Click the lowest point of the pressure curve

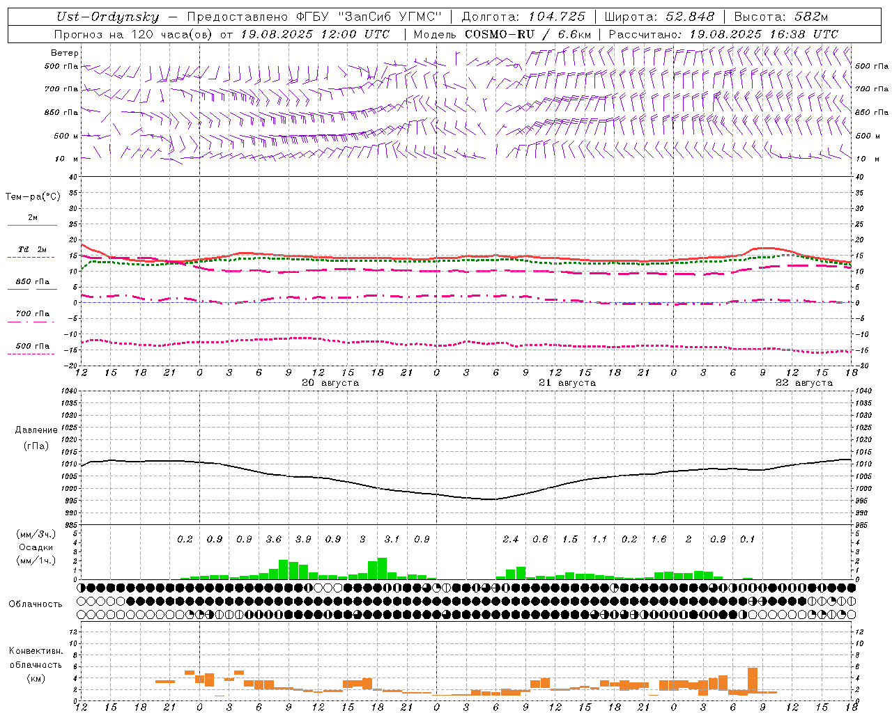click(491, 499)
